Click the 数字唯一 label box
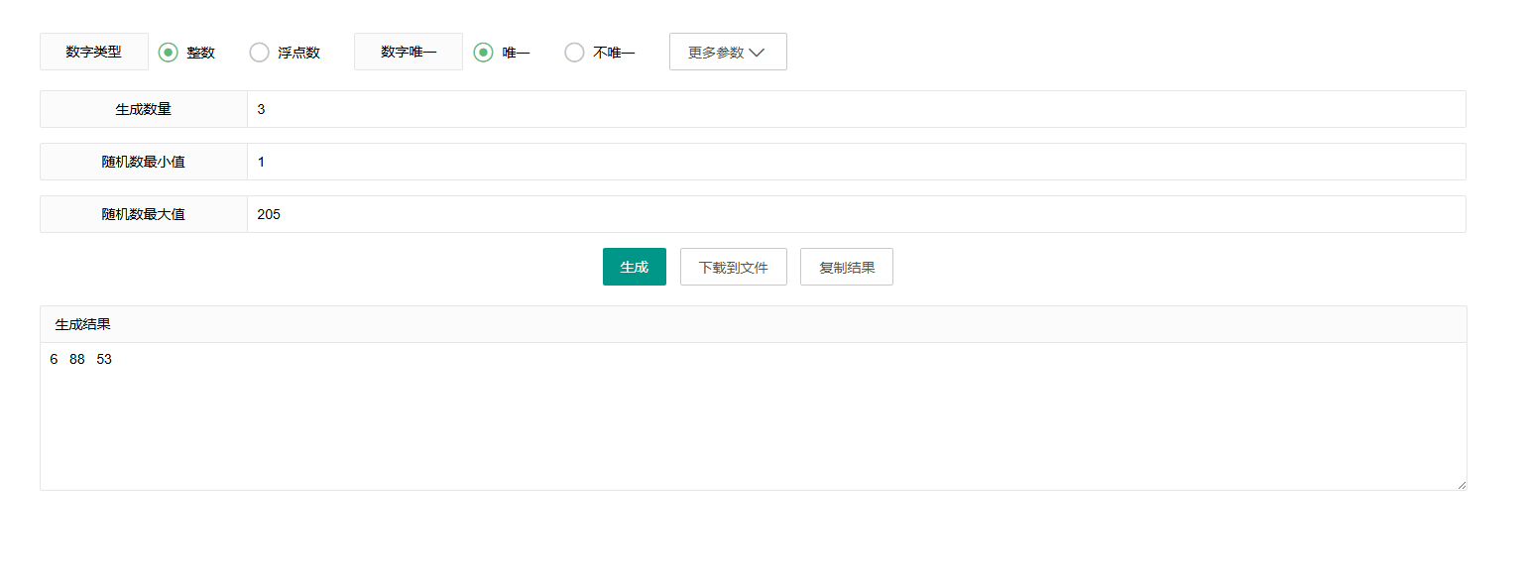 [x=409, y=53]
